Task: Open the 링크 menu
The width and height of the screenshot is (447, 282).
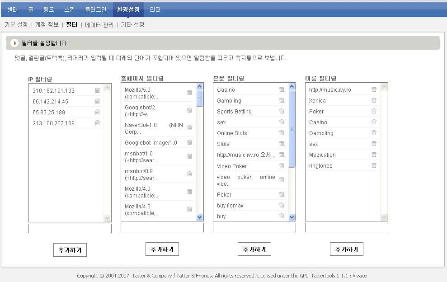Action: coord(49,9)
